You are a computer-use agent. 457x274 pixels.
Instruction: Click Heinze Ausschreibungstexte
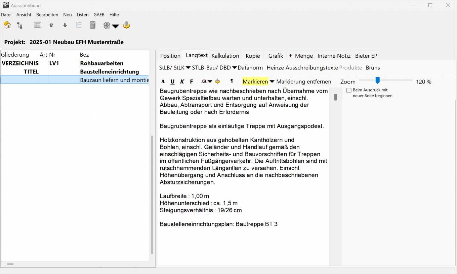(x=302, y=68)
